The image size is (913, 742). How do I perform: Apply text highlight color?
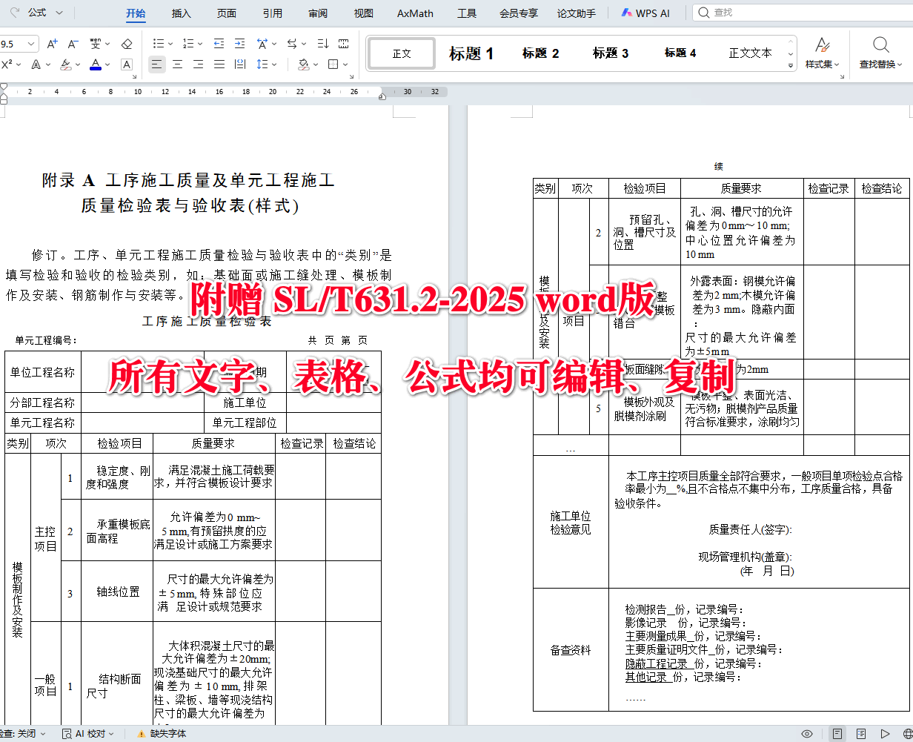pyautogui.click(x=65, y=64)
